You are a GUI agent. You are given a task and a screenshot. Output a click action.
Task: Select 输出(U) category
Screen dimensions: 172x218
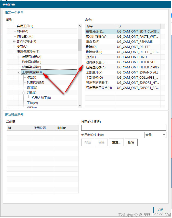[x=32, y=88]
